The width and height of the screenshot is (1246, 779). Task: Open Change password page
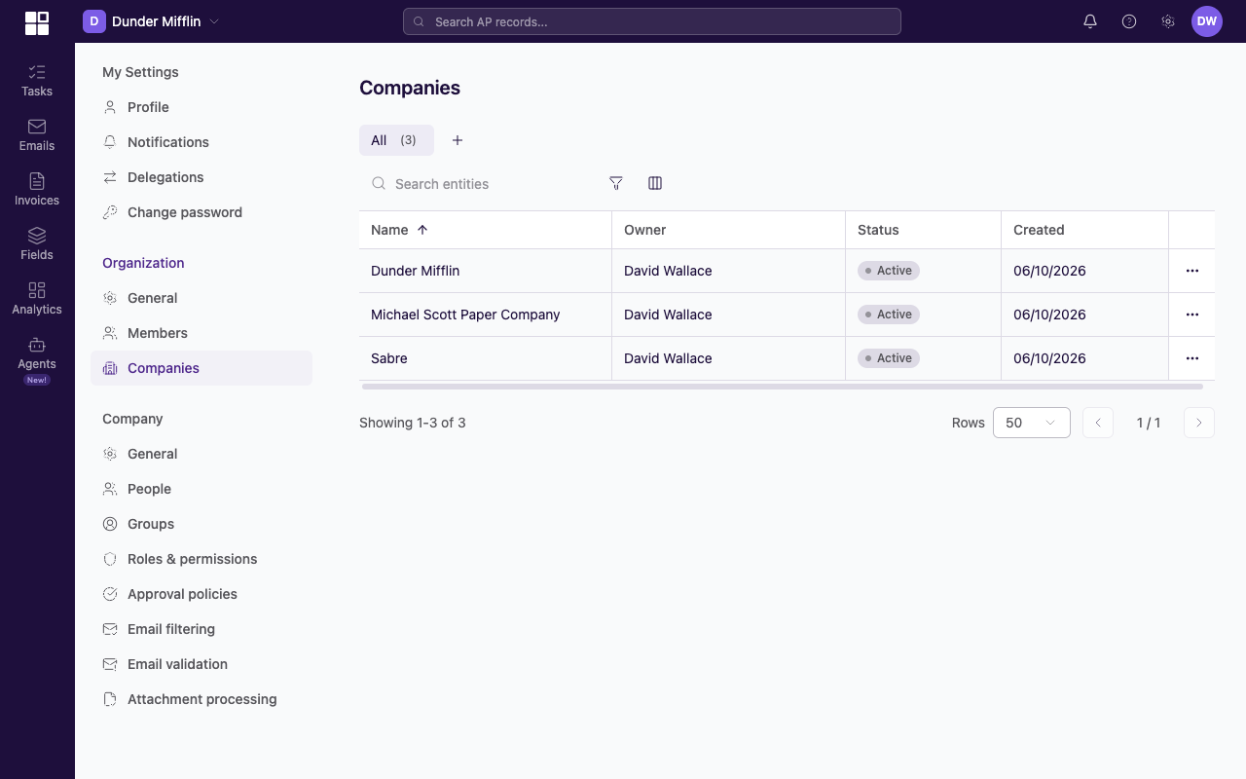point(202,212)
